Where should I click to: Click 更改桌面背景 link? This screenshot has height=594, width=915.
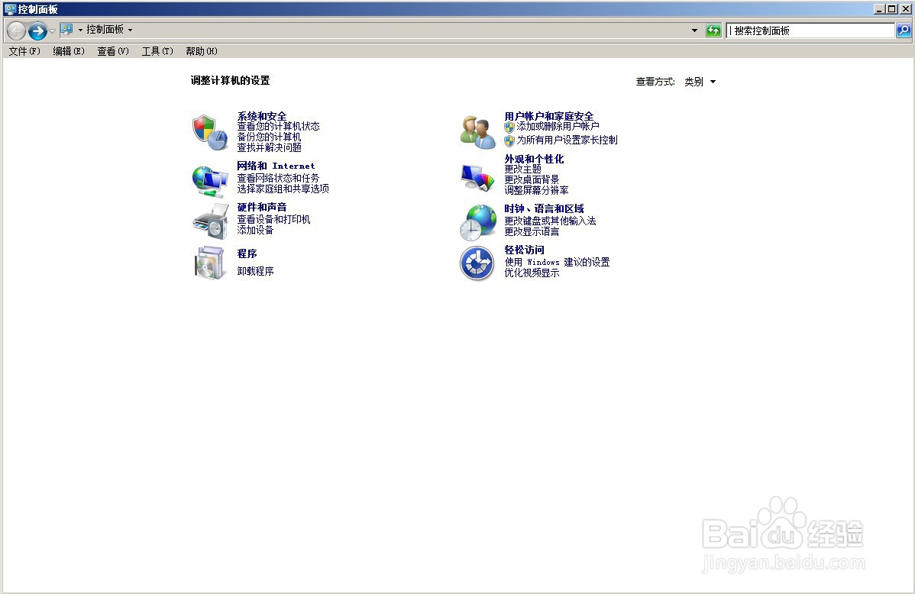pyautogui.click(x=532, y=179)
